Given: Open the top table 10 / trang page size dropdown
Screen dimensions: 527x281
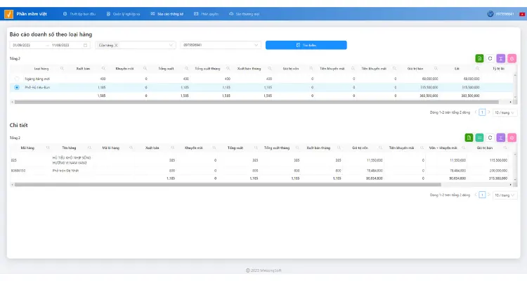Looking at the screenshot, I should pyautogui.click(x=505, y=112).
